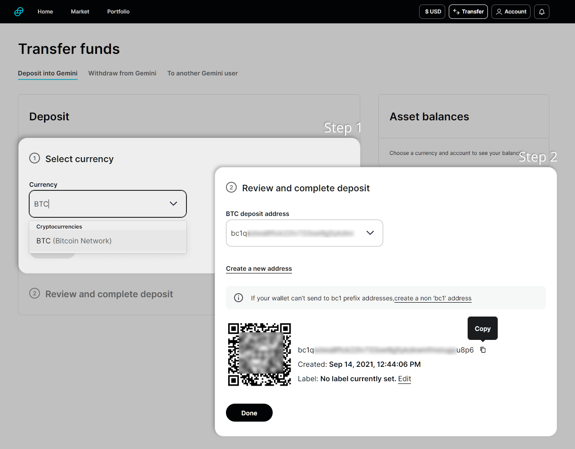Click the Transfer button in the header
The width and height of the screenshot is (575, 449).
pos(468,12)
